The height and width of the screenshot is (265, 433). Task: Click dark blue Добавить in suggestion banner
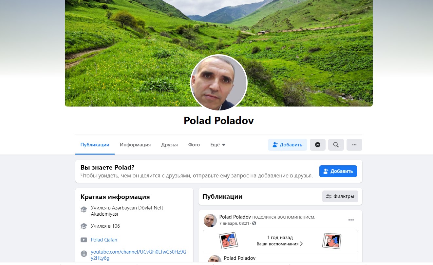tap(338, 171)
